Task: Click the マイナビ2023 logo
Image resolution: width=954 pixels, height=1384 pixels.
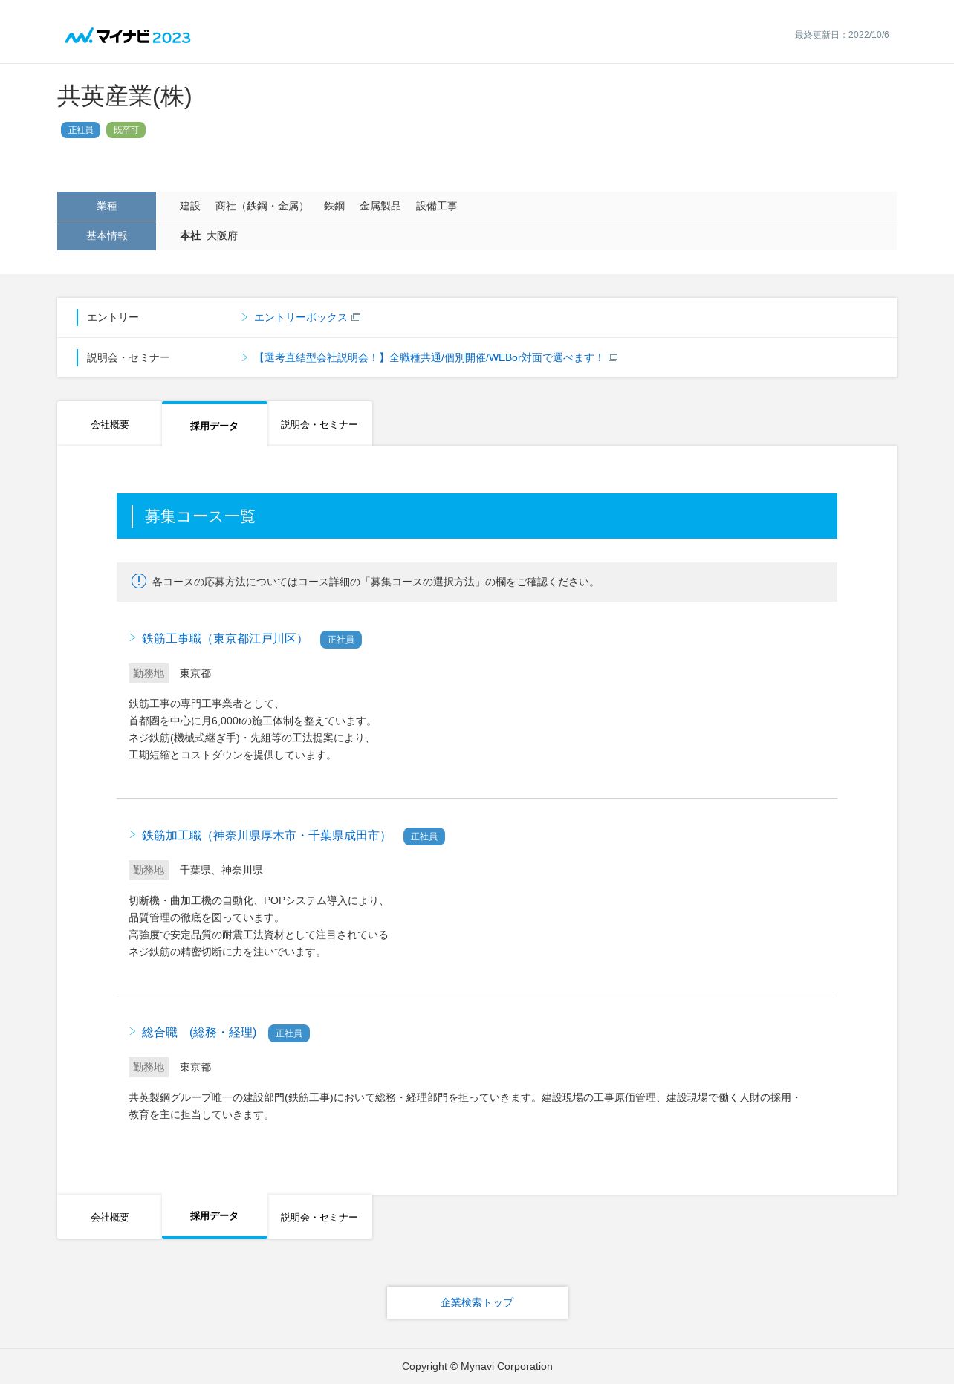Action: (x=128, y=36)
